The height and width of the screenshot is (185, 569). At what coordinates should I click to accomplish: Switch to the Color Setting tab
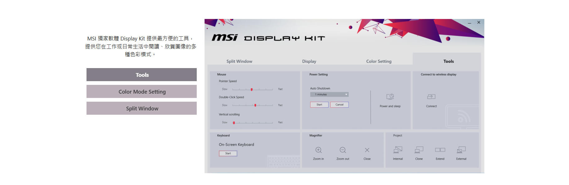(379, 61)
